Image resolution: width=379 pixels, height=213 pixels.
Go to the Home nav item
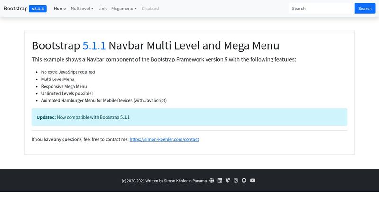point(60,9)
